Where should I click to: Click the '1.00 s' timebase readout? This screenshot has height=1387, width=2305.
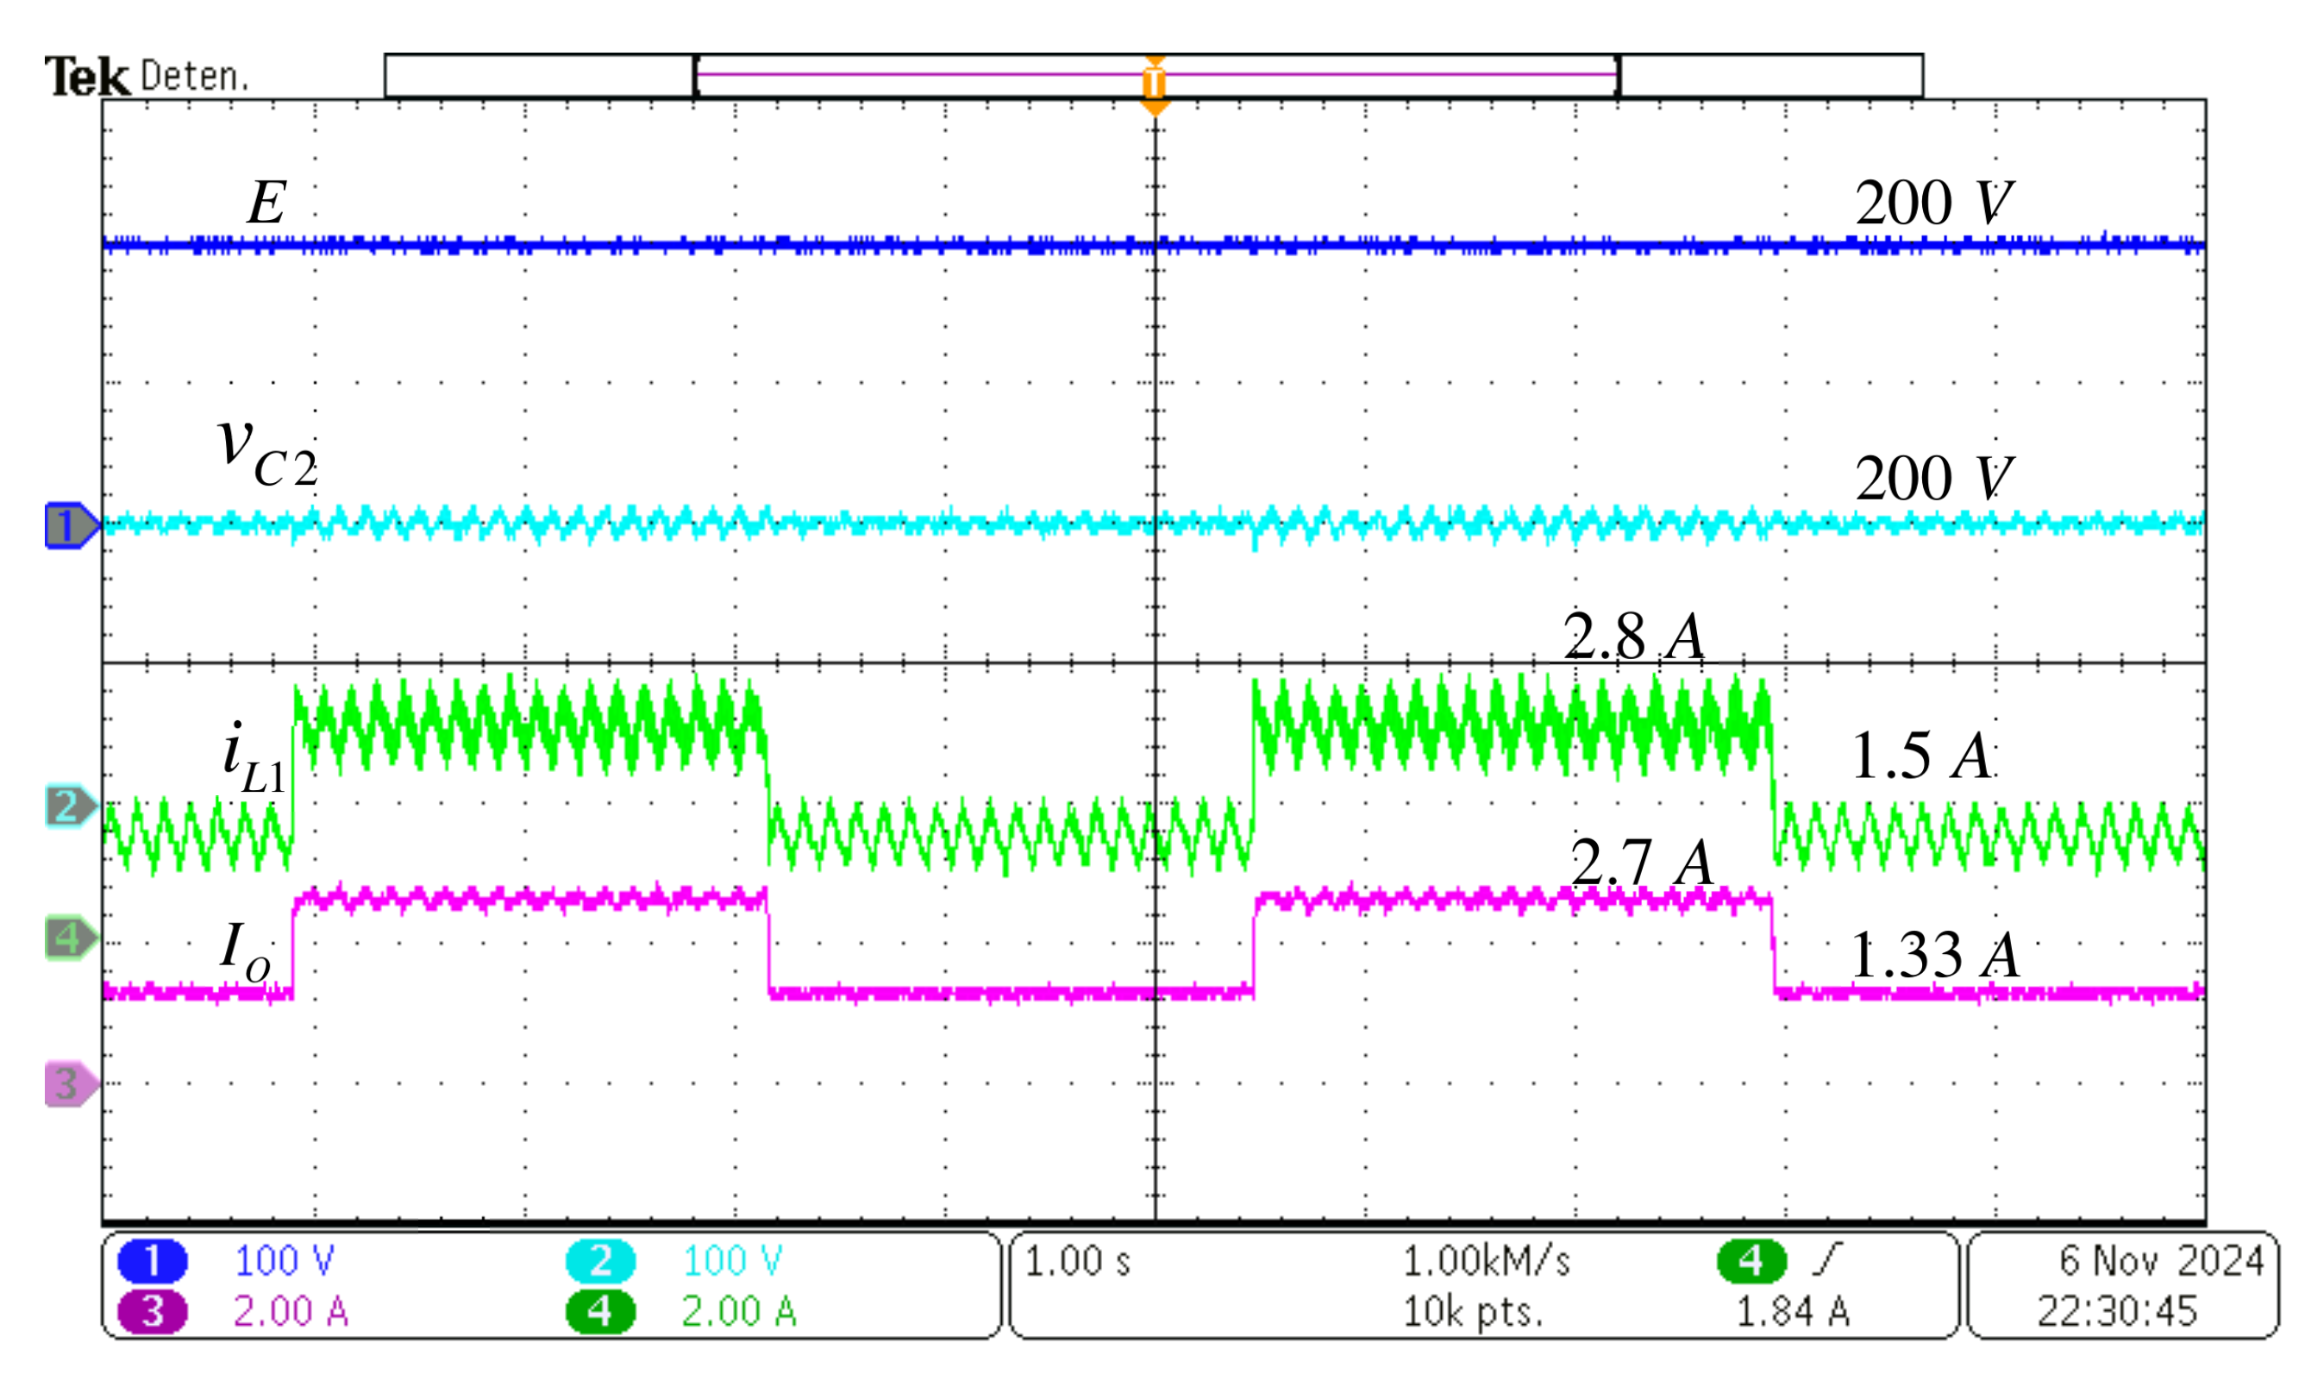tap(1077, 1261)
